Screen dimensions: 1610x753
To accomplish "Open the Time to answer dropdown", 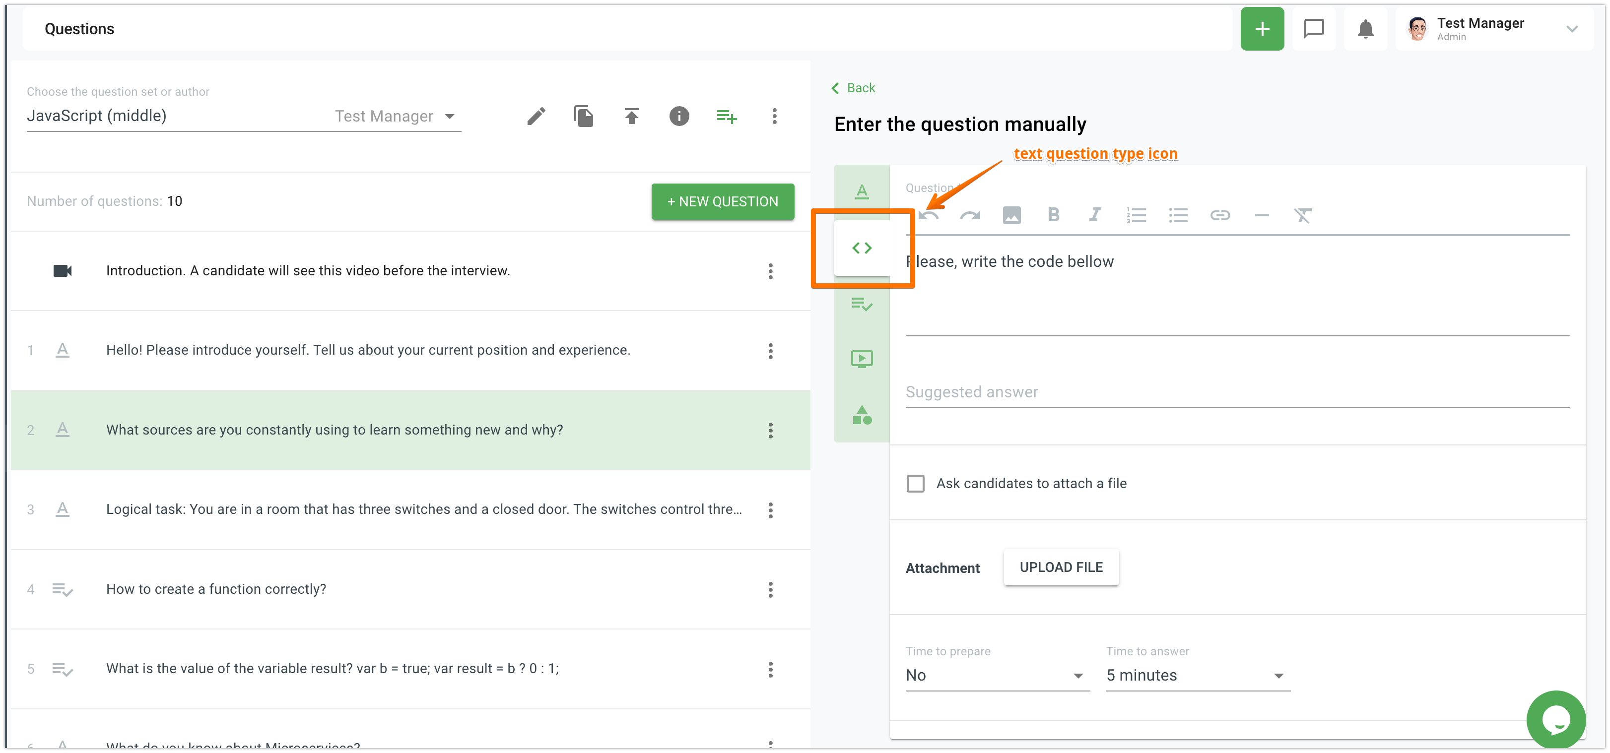I will [x=1197, y=676].
